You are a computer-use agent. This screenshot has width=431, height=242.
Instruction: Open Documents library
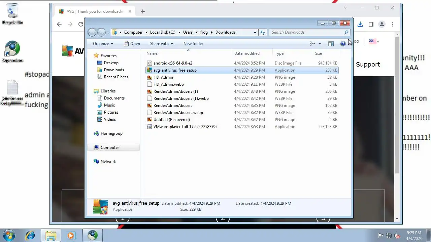114,98
